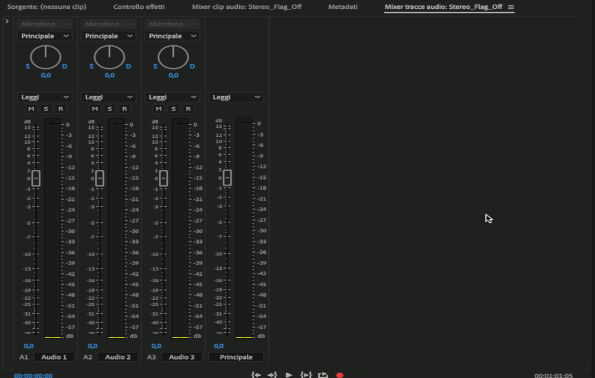Click current timecode 00:00:00:00
The height and width of the screenshot is (378, 595).
click(33, 376)
